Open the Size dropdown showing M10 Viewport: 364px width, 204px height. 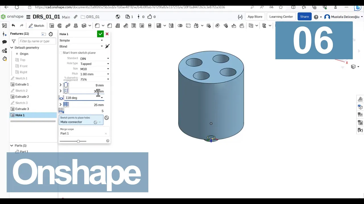pyautogui.click(x=94, y=69)
